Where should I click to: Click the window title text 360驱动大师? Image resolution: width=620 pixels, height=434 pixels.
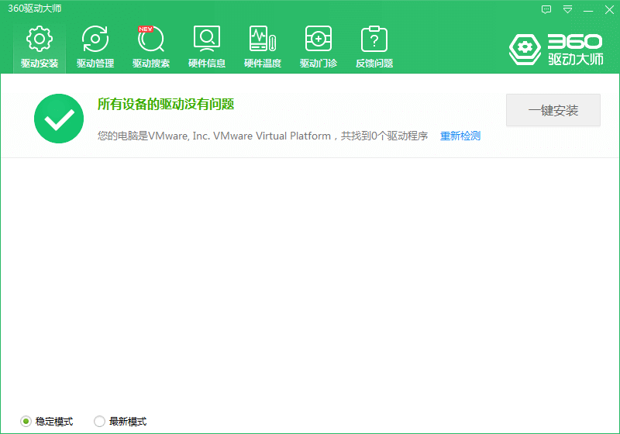[x=35, y=9]
